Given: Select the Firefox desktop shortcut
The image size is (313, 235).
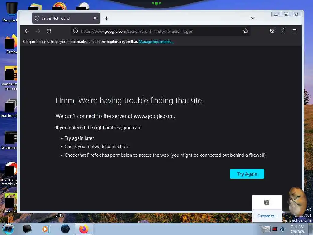Looking at the screenshot, I should [11, 44].
